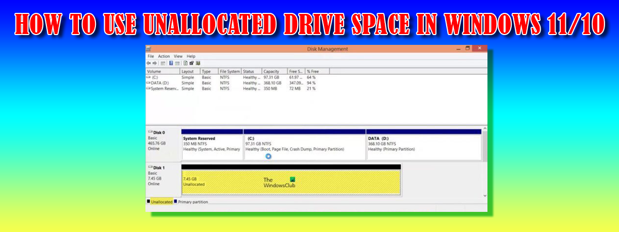
Task: Click the DATA (D:) volume drive icon
Action: click(x=149, y=82)
